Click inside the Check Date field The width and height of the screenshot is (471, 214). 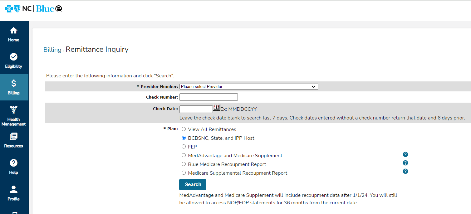(x=196, y=109)
